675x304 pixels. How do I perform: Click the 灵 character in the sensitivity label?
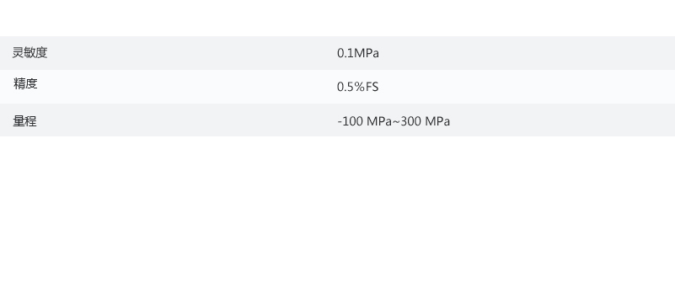coord(18,53)
